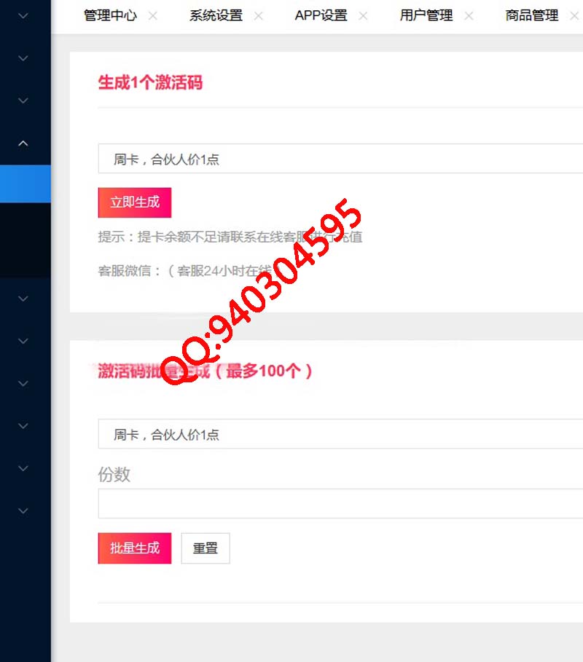
Task: Close the APP设置 tab
Action: (x=363, y=16)
